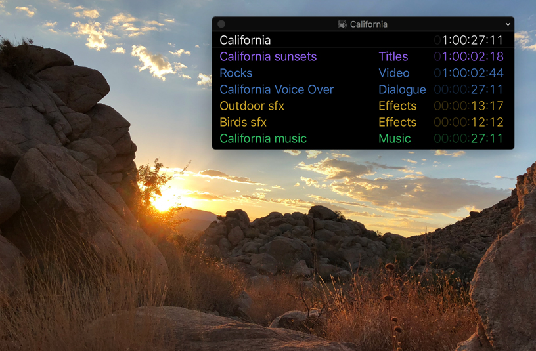This screenshot has height=351, width=536.
Task: Select the Rocks clip name
Action: click(x=236, y=73)
